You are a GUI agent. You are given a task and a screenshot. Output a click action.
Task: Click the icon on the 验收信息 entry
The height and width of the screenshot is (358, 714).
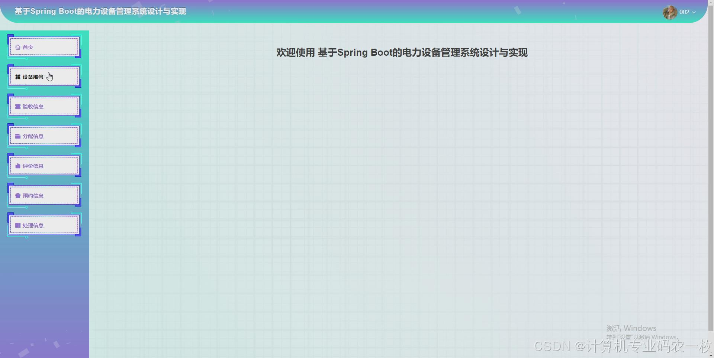click(17, 107)
